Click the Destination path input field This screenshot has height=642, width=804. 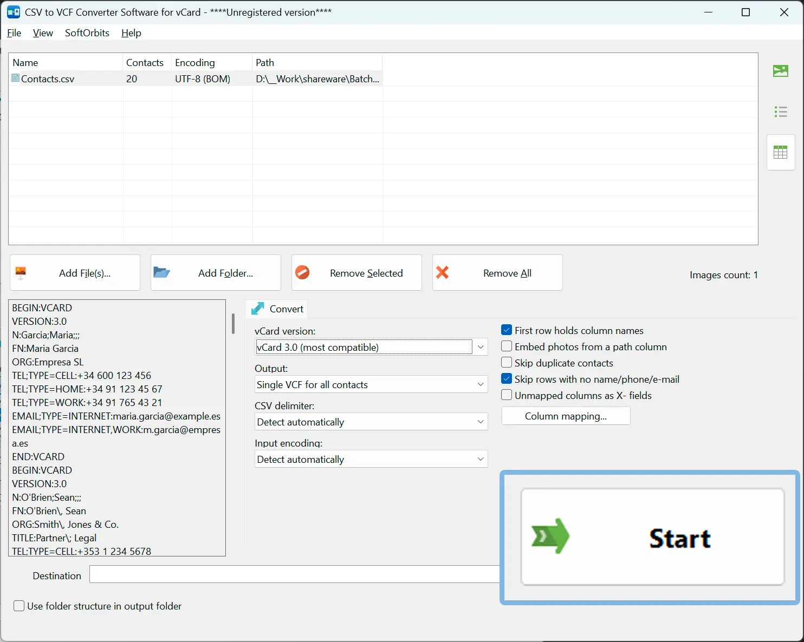(294, 574)
